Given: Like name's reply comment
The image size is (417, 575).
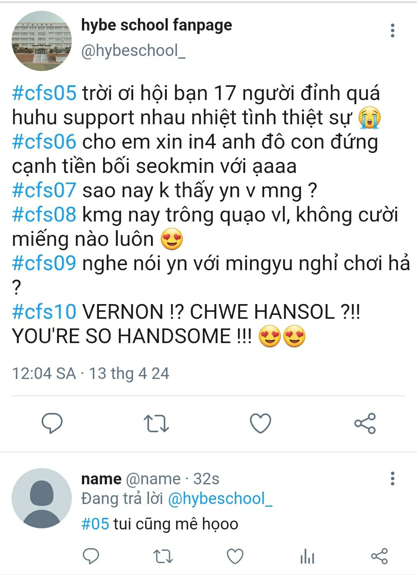Looking at the screenshot, I should pyautogui.click(x=235, y=556).
